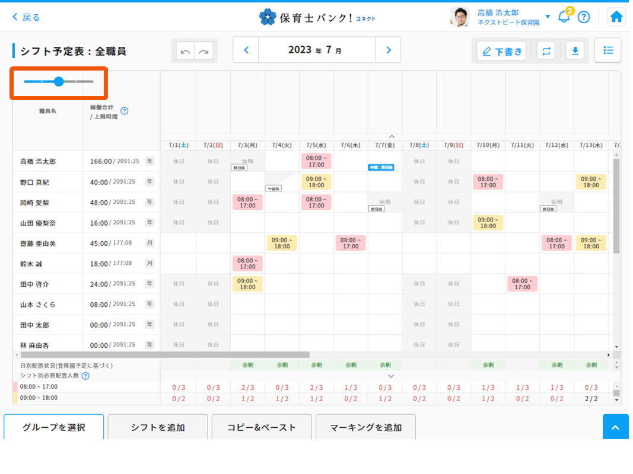Select the グループを選択 tab

coord(54,427)
